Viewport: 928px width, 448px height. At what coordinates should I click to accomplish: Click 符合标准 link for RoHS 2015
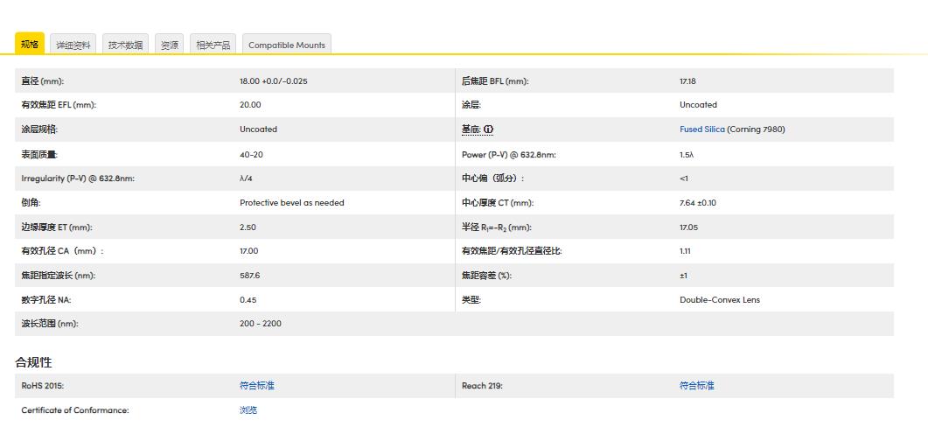click(256, 386)
